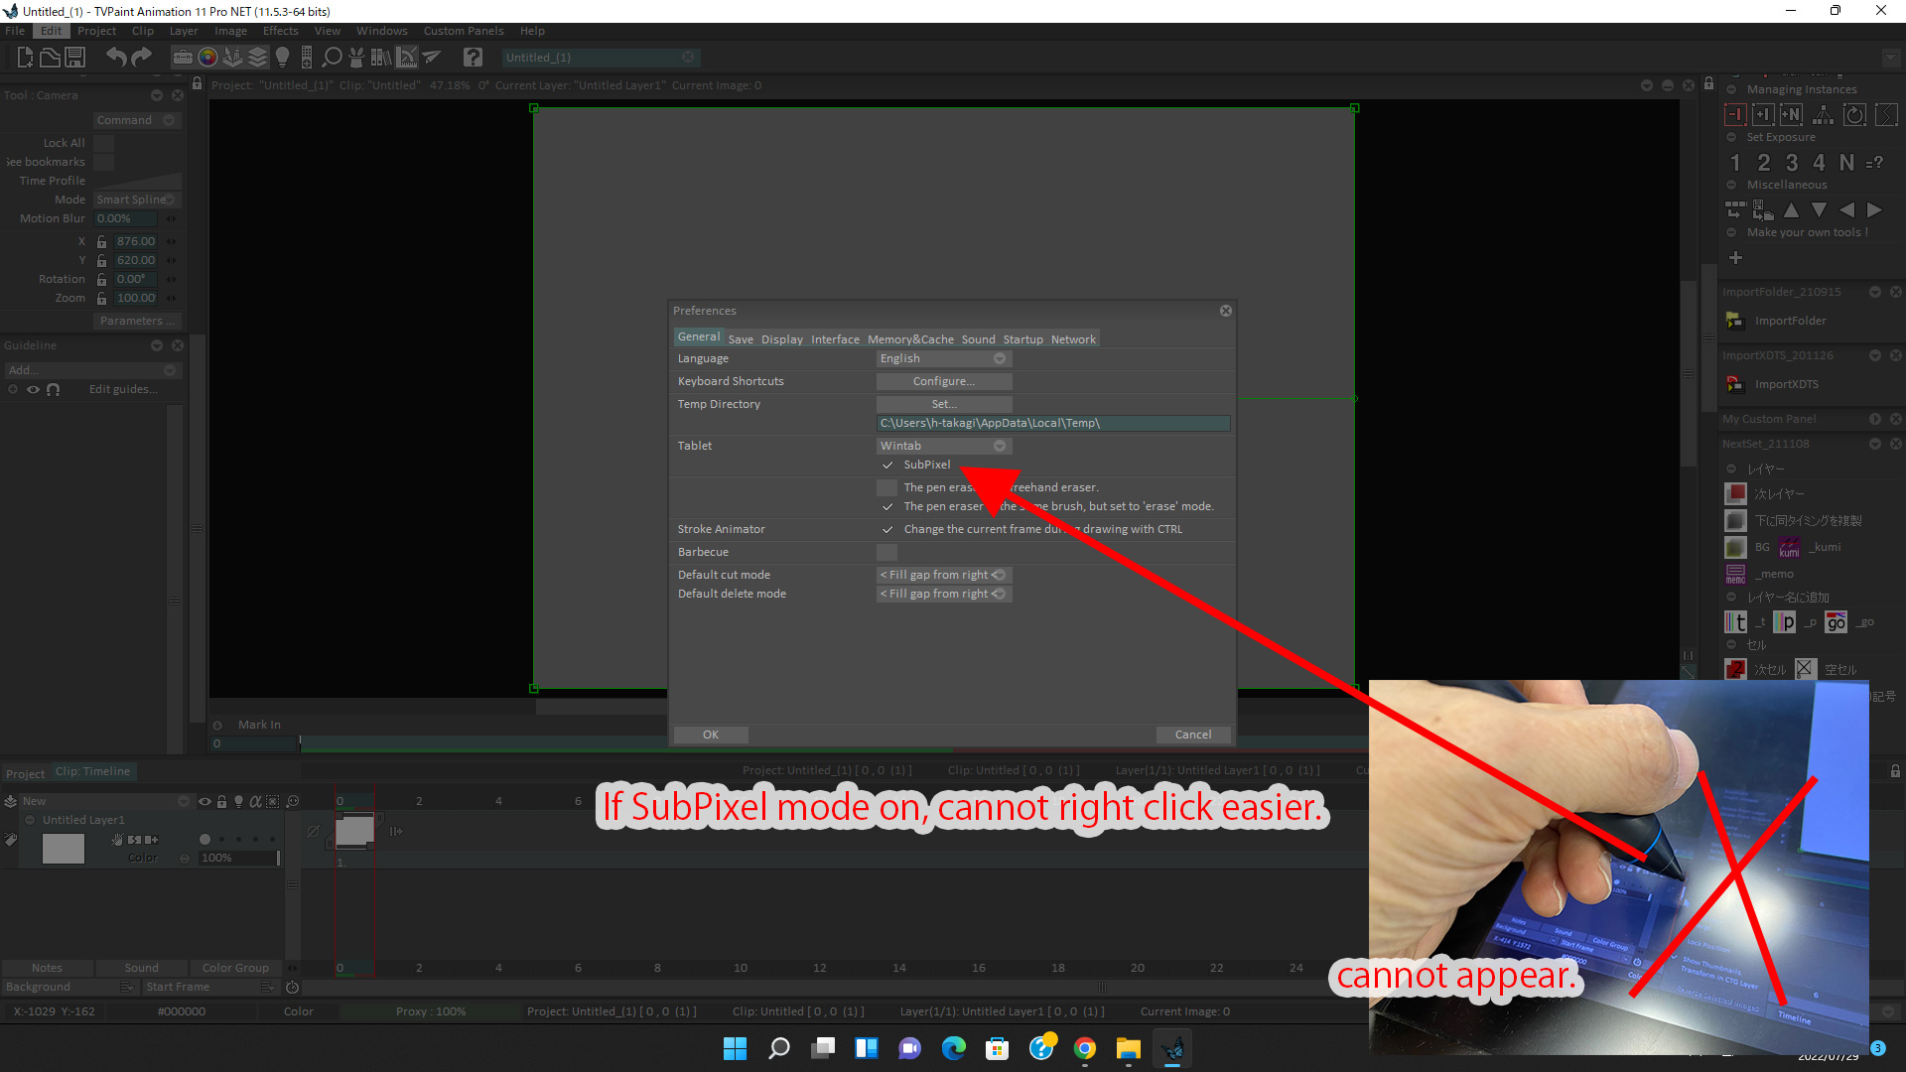1906x1072 pixels.
Task: Open the Language dropdown set to English
Action: click(x=944, y=359)
